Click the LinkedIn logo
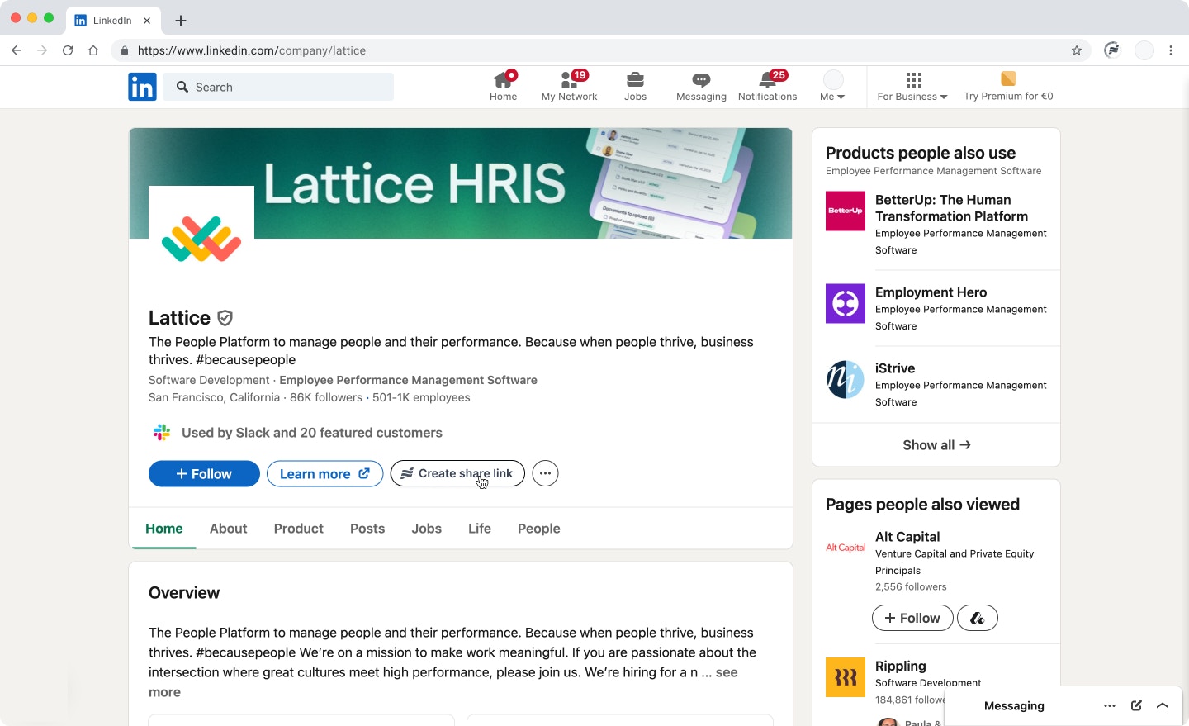 click(142, 87)
